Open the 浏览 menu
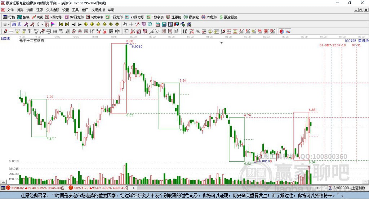 (20, 10)
